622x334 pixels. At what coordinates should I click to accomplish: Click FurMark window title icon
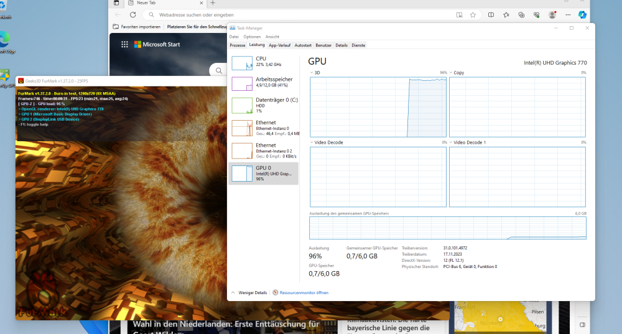[x=21, y=81]
